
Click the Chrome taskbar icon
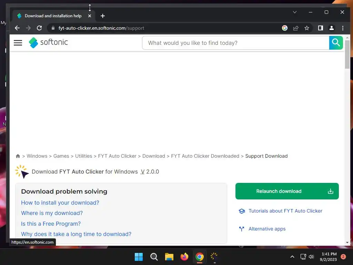tap(200, 257)
